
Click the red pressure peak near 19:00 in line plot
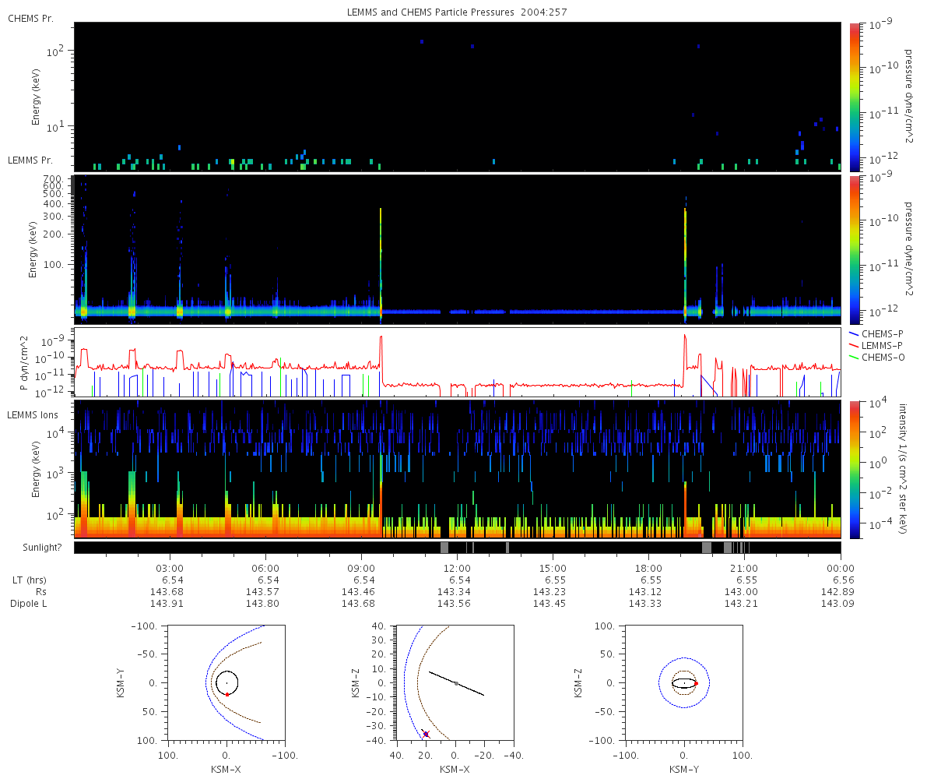click(x=685, y=340)
